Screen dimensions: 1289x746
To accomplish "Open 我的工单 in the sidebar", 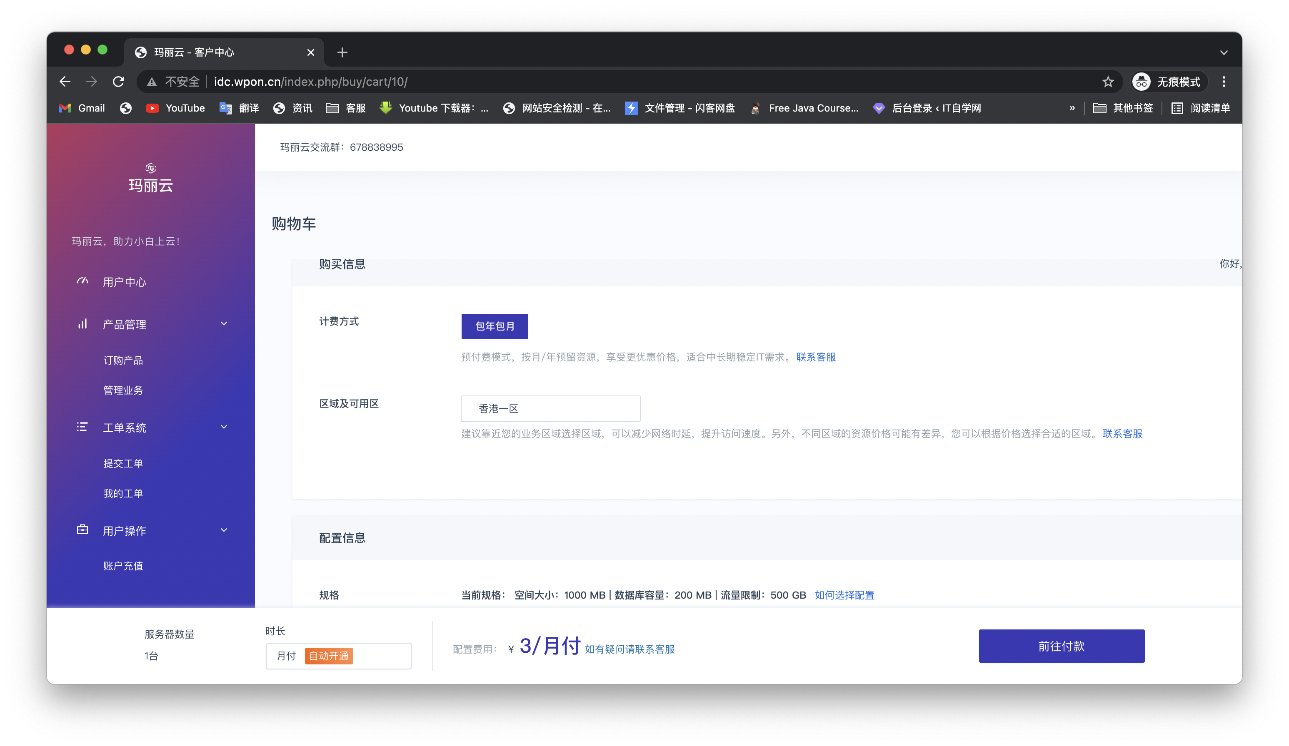I will point(123,494).
